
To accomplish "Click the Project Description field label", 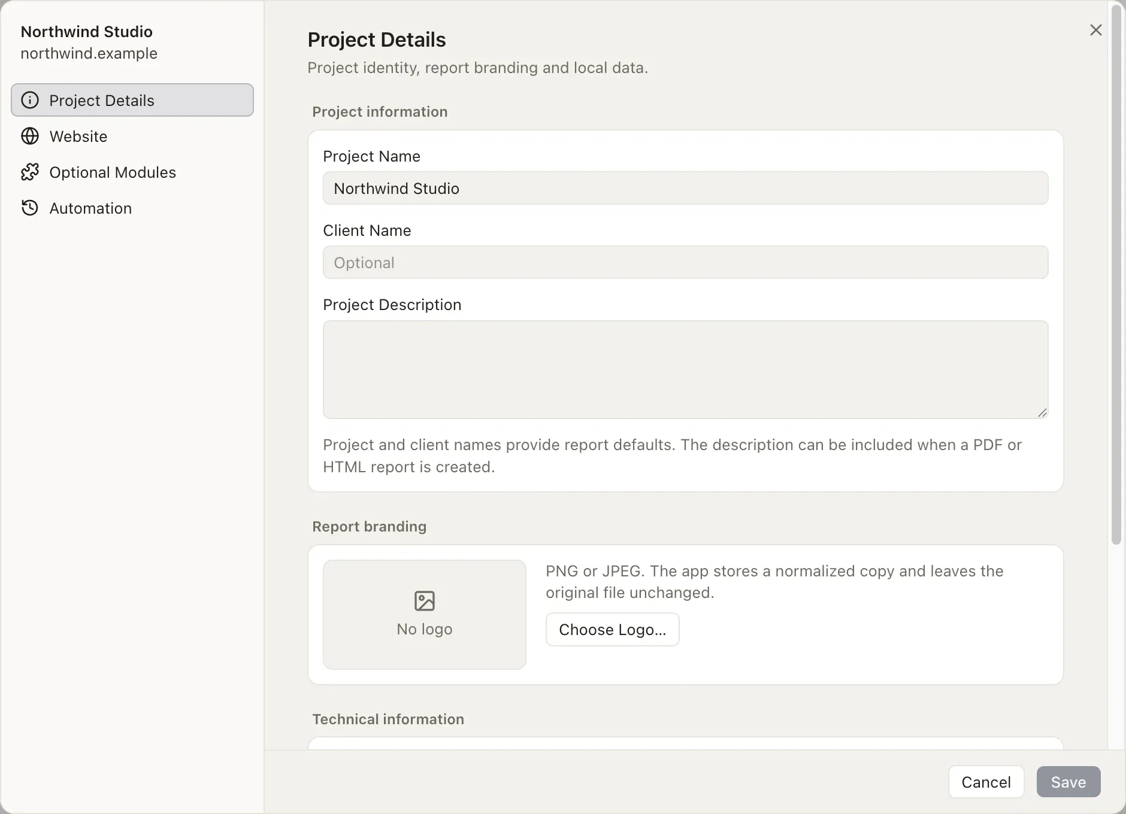I will click(392, 305).
